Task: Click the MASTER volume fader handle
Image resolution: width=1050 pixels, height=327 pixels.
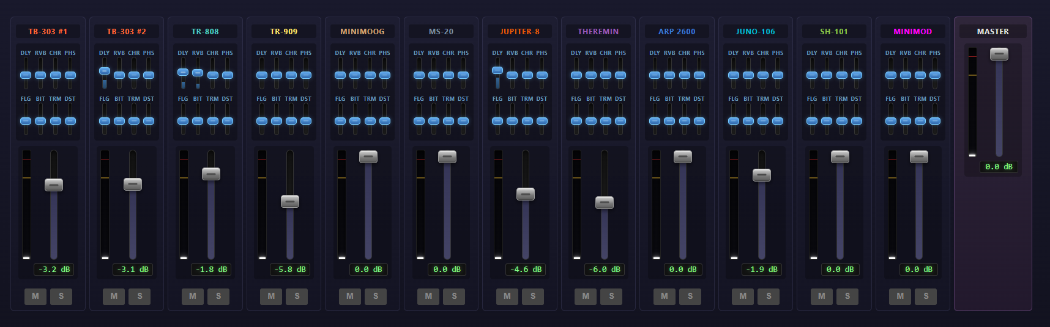Action: (x=999, y=54)
